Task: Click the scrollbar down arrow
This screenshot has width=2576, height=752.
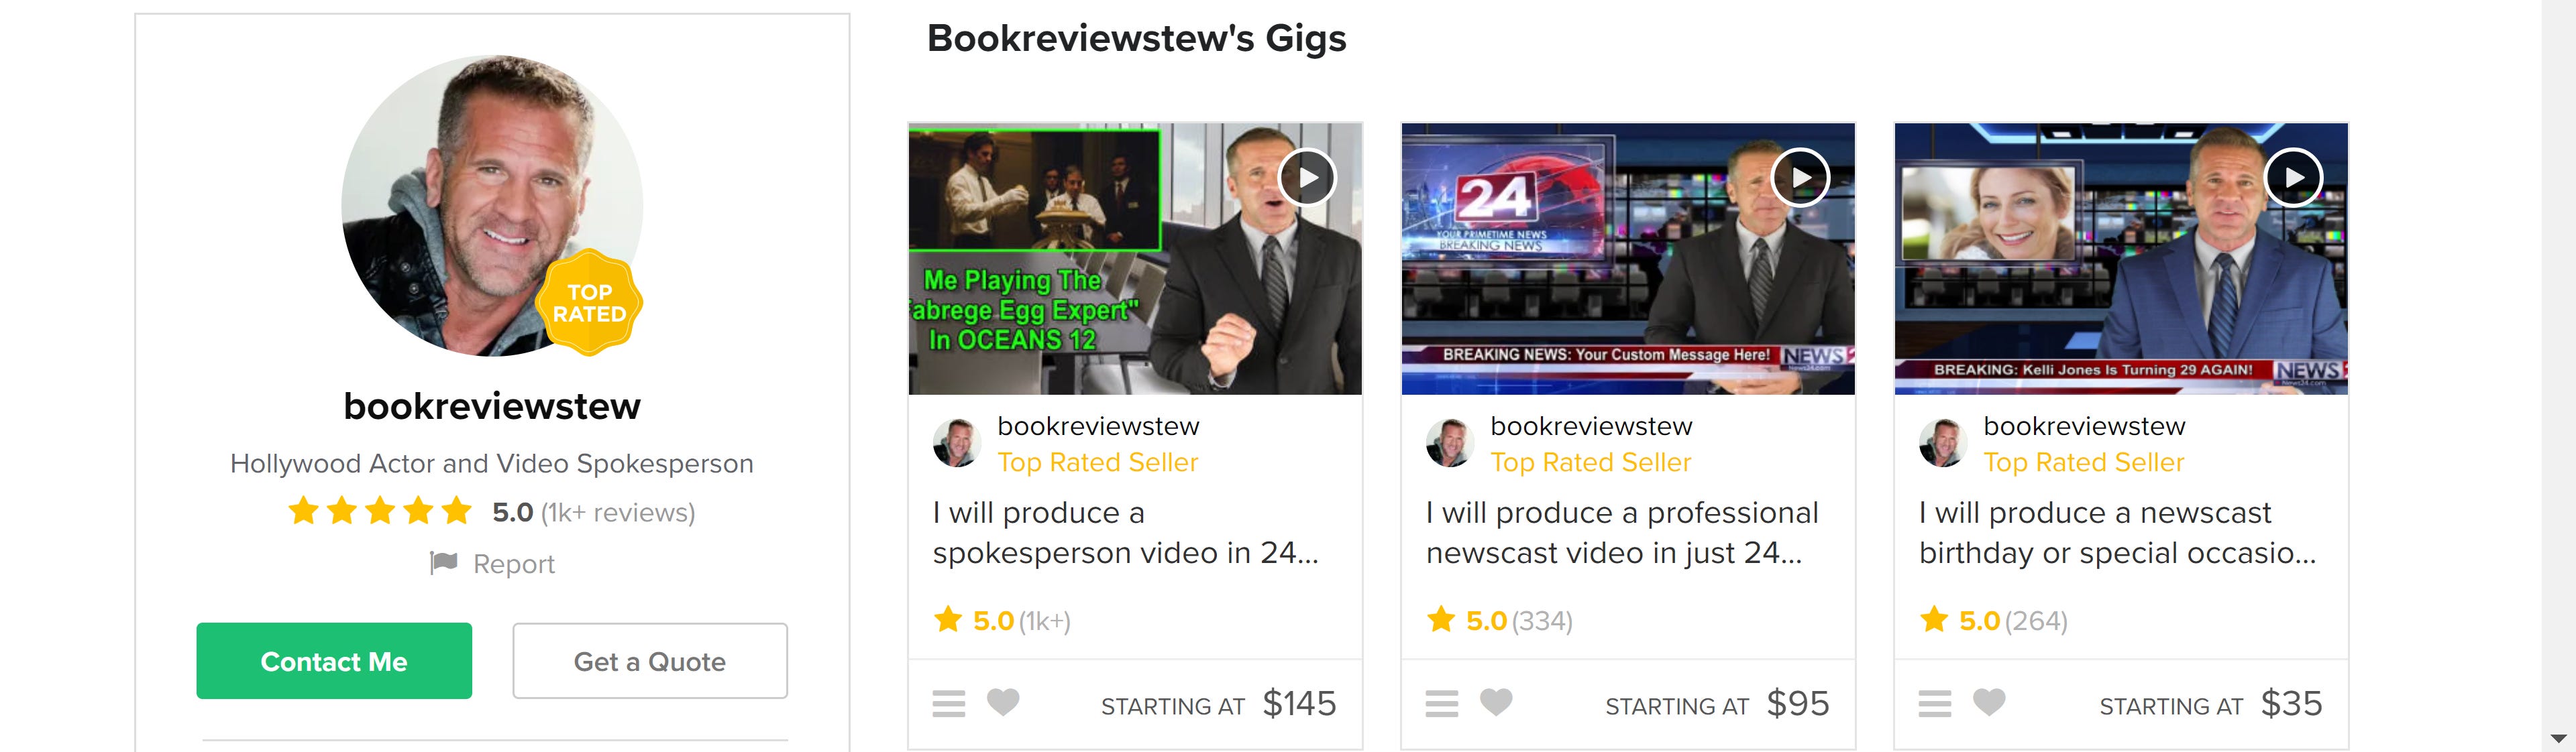Action: (x=2558, y=739)
